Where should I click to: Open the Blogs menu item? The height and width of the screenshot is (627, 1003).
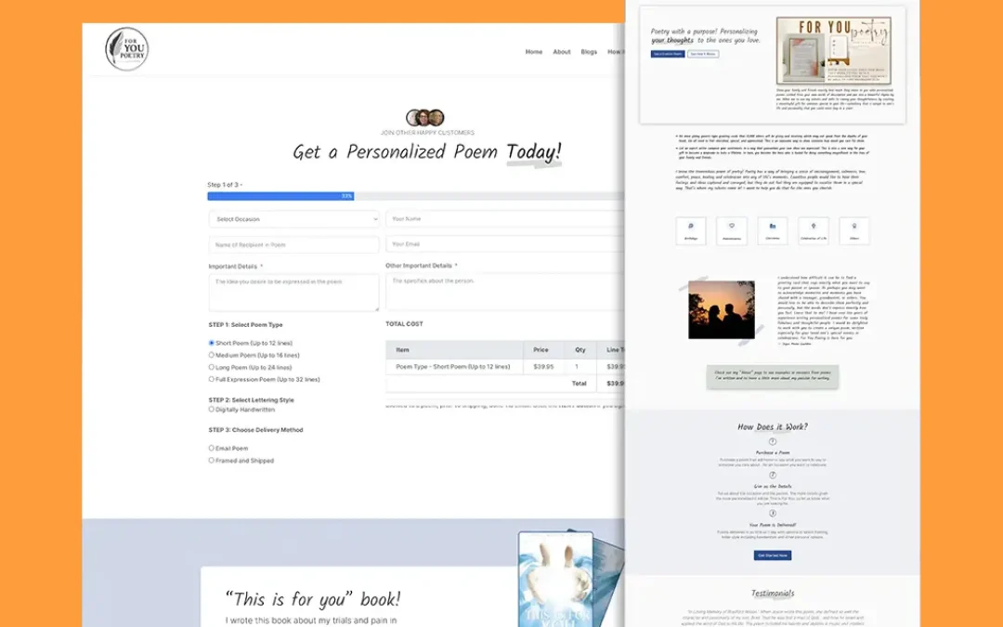tap(589, 52)
